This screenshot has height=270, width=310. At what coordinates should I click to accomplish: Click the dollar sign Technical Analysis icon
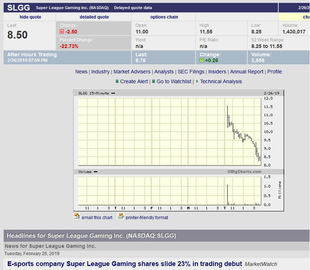tap(197, 81)
